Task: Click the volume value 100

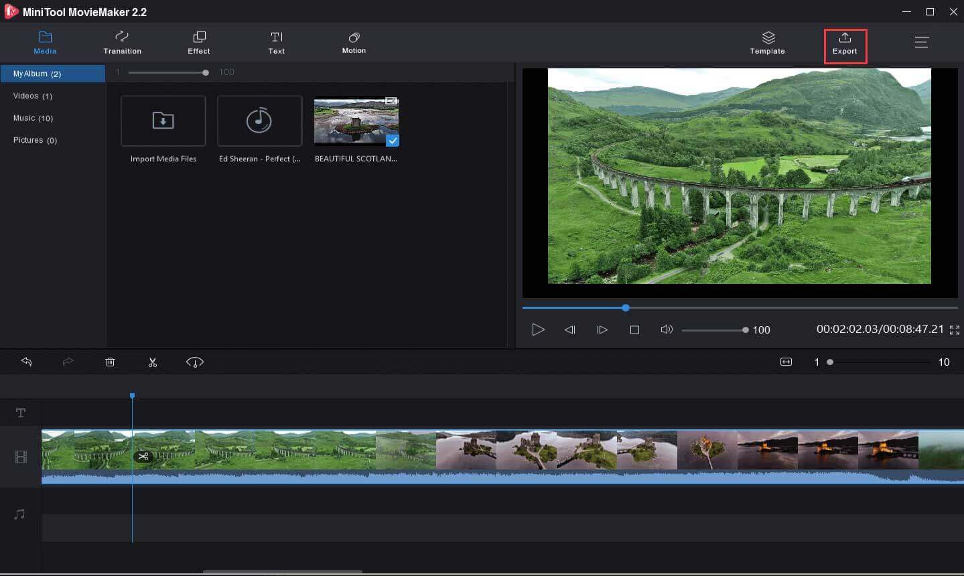Action: (761, 330)
